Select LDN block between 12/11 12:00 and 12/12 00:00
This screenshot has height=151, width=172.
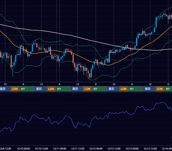pos(88,89)
